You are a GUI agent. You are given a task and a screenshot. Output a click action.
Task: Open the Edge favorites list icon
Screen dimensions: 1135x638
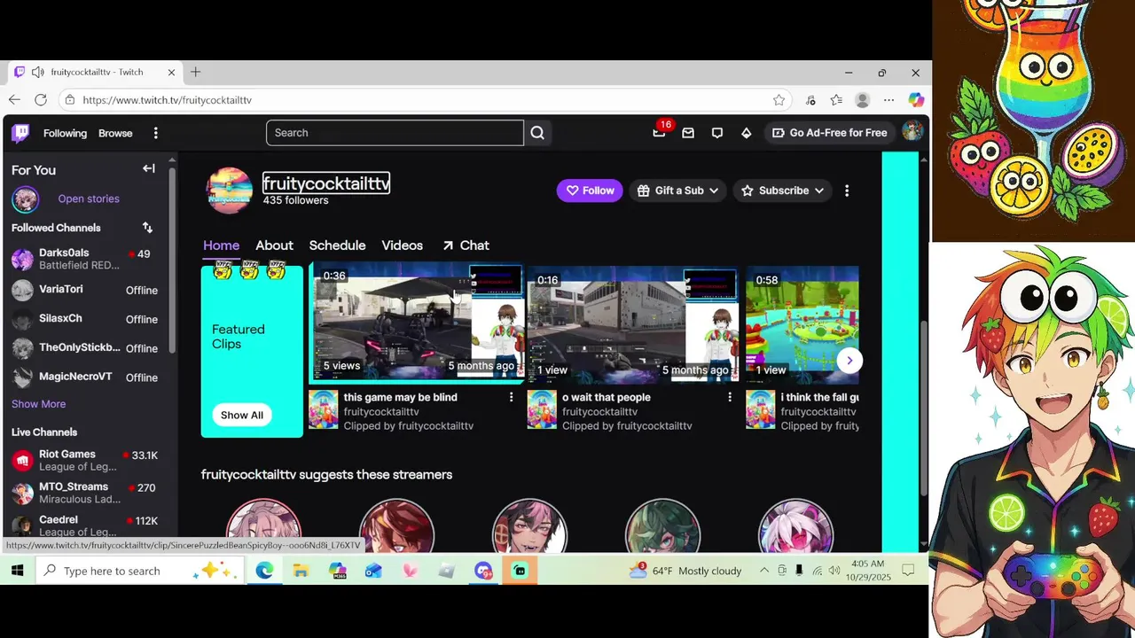836,100
